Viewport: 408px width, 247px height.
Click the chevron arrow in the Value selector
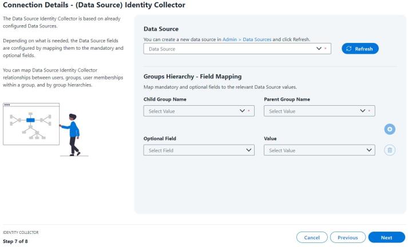pos(369,150)
